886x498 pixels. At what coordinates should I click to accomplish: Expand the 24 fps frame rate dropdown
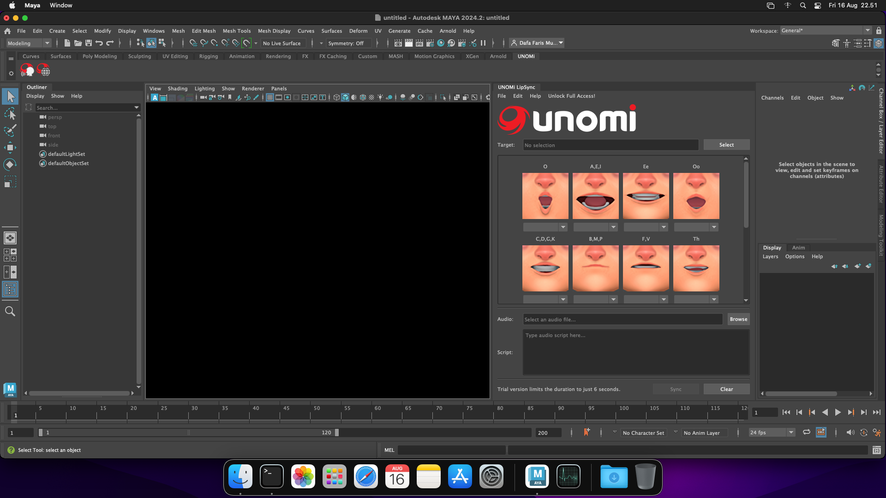click(x=791, y=433)
